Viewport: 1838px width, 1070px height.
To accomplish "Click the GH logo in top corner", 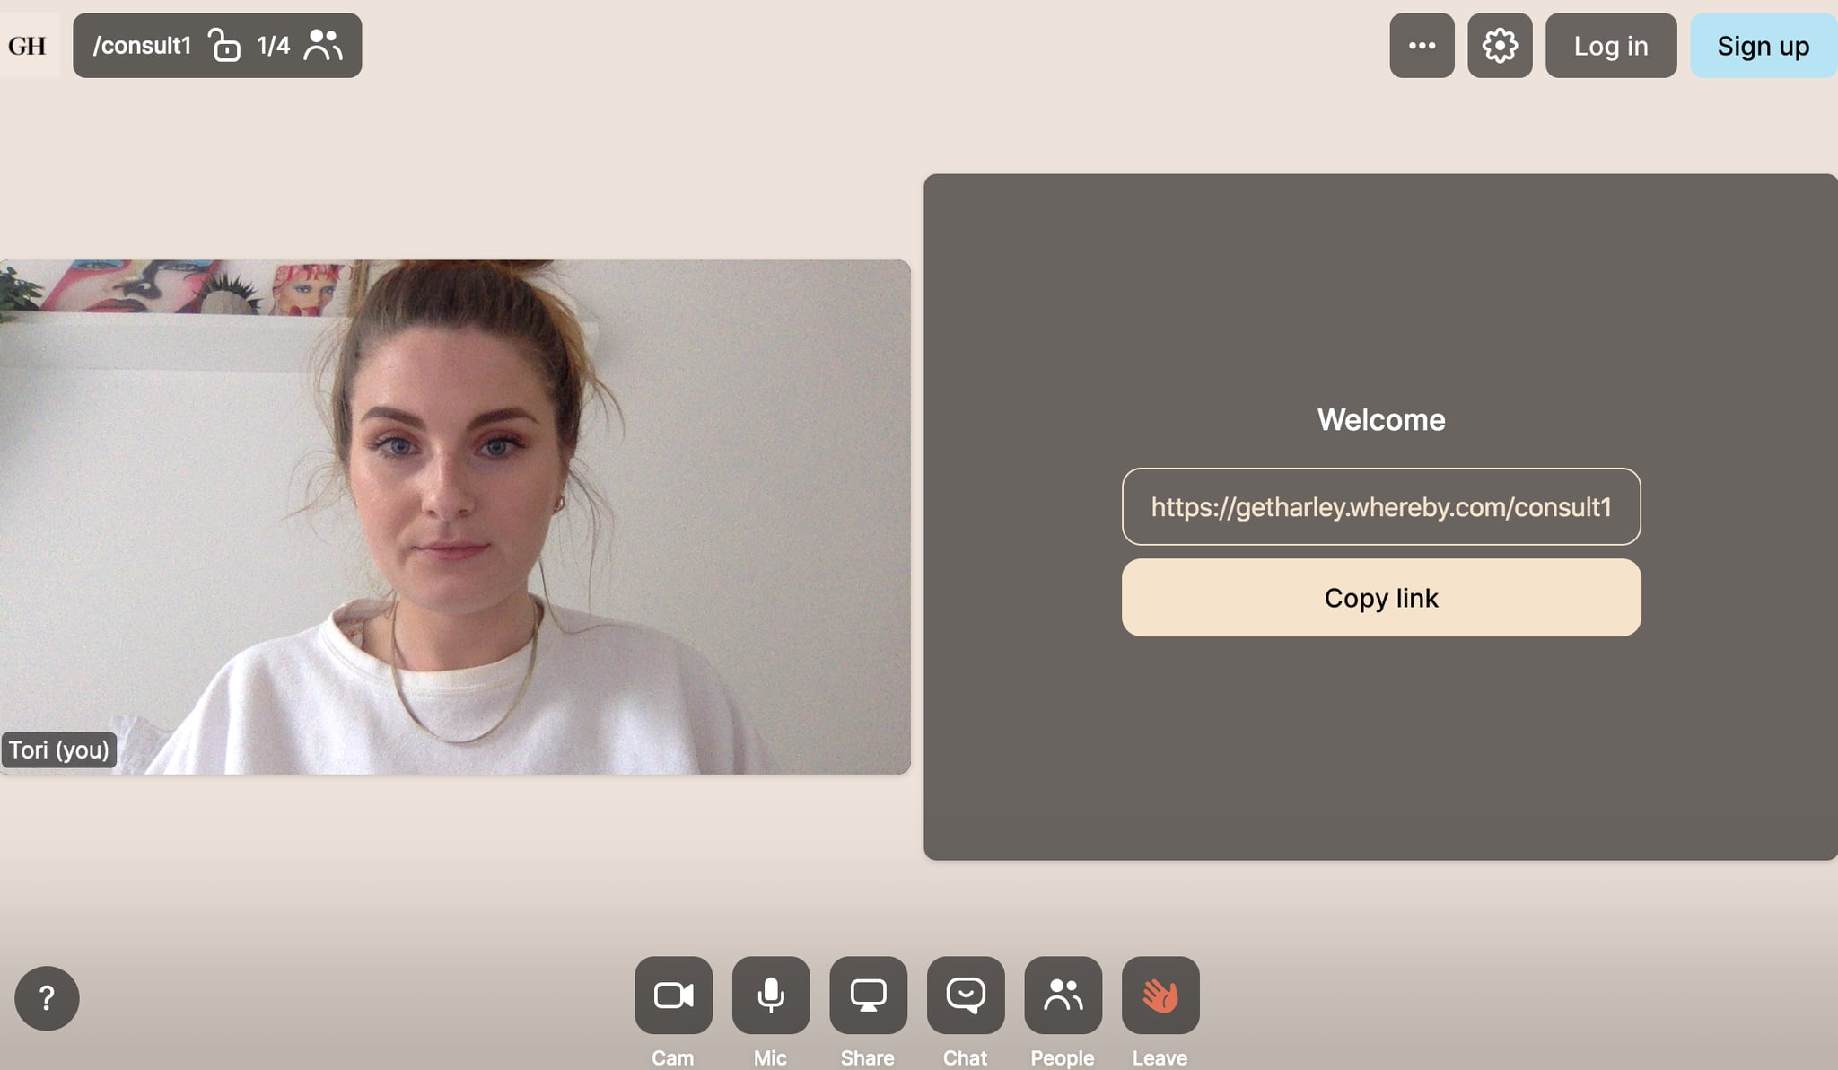I will pyautogui.click(x=28, y=45).
